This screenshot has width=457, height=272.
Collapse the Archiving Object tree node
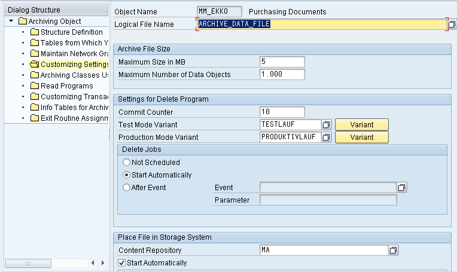pos(11,21)
